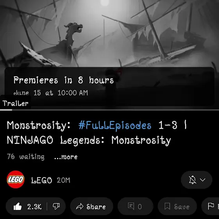
Task: Click the Trailer label badge
Action: point(15,104)
